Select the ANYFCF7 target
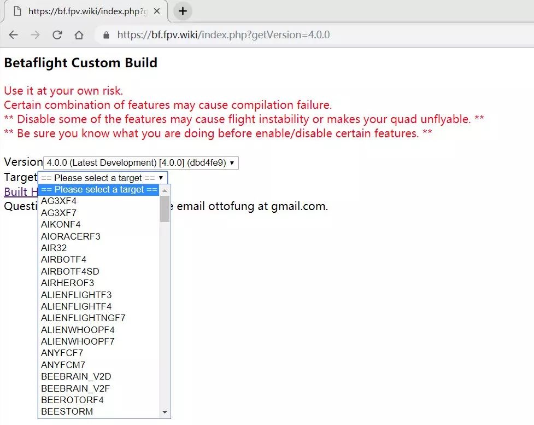The image size is (534, 425). pos(99,353)
